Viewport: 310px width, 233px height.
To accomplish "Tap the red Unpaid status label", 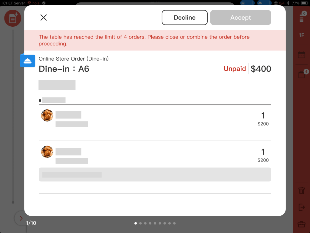I will [x=235, y=69].
